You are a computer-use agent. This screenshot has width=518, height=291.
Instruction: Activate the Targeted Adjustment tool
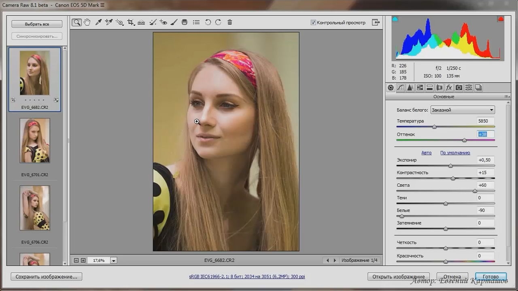[x=120, y=23]
